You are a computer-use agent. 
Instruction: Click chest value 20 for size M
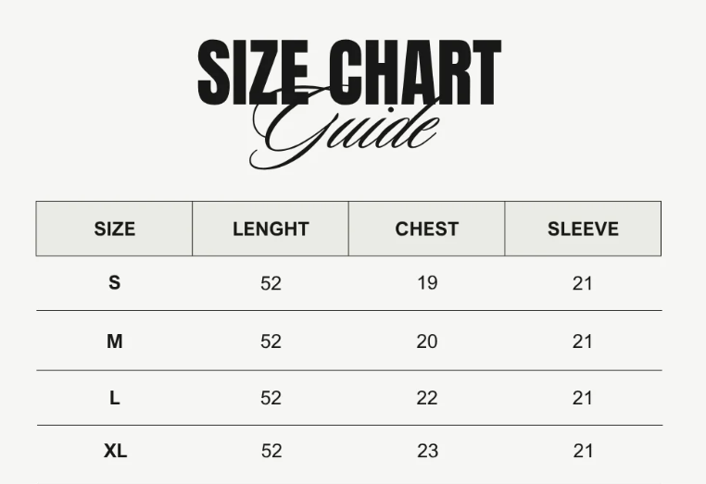point(426,341)
